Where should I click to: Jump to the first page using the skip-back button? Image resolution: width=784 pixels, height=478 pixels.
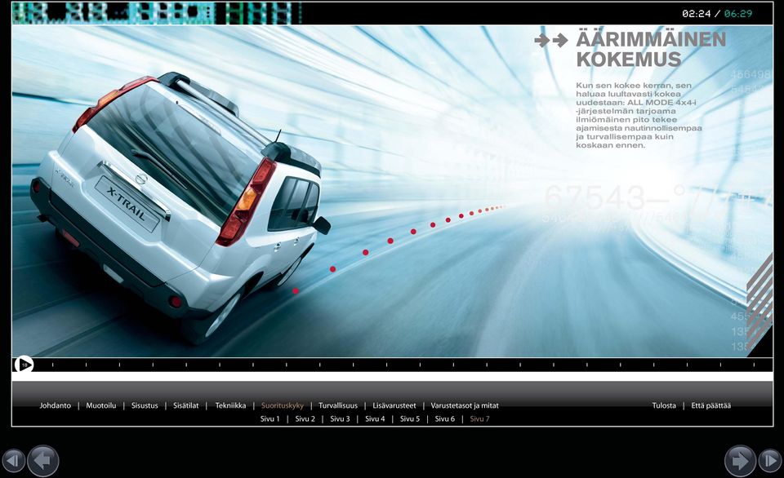[14, 461]
